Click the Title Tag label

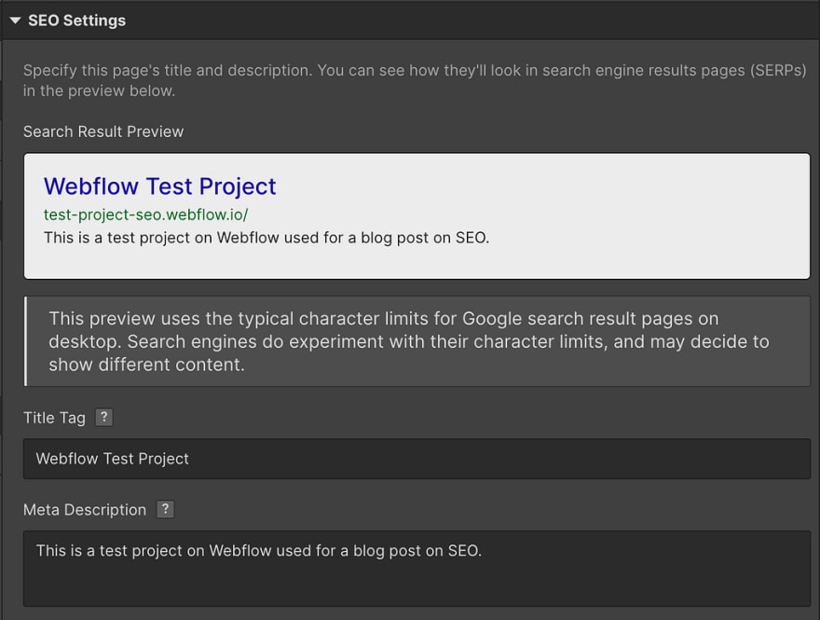pos(54,418)
